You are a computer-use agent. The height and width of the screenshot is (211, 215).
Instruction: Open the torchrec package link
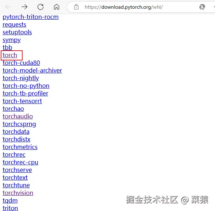pos(14,155)
